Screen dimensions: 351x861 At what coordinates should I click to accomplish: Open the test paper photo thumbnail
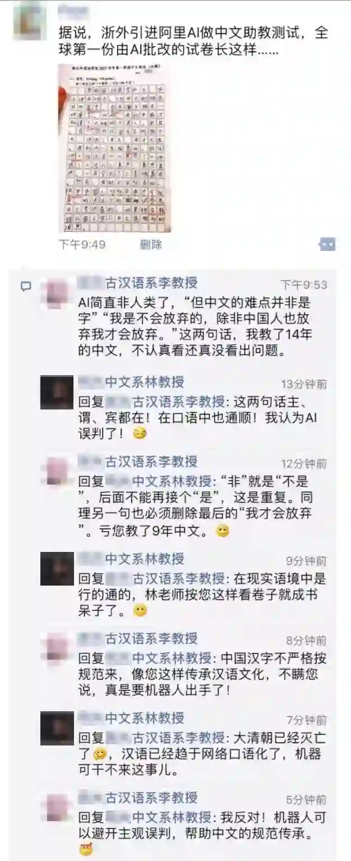coord(114,148)
